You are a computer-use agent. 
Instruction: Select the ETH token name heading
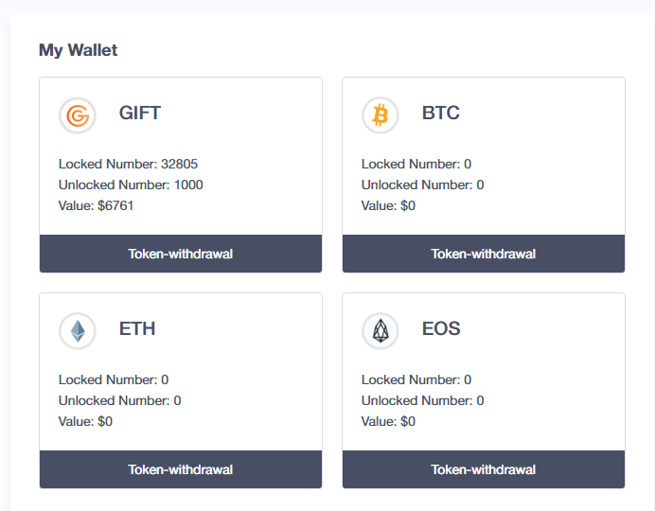pyautogui.click(x=137, y=329)
